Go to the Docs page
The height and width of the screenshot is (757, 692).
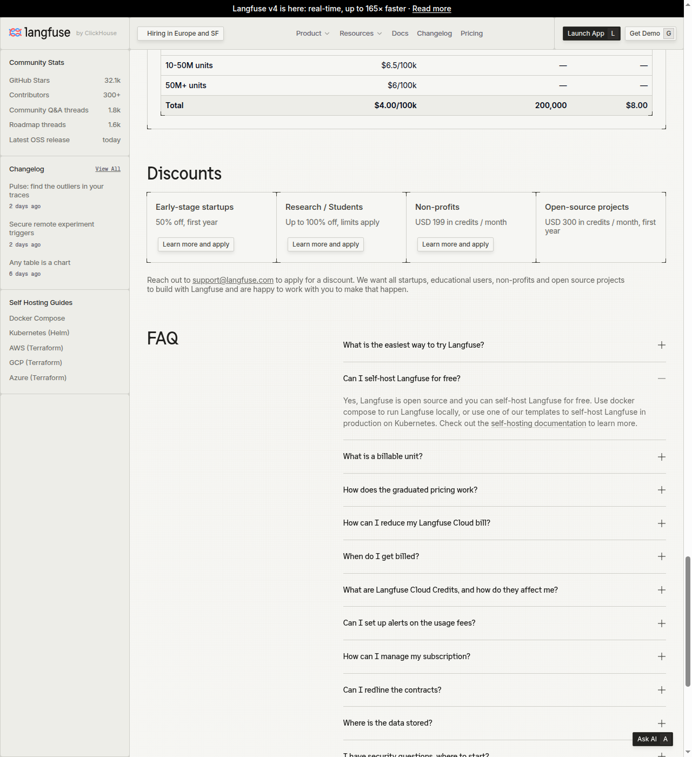click(400, 34)
